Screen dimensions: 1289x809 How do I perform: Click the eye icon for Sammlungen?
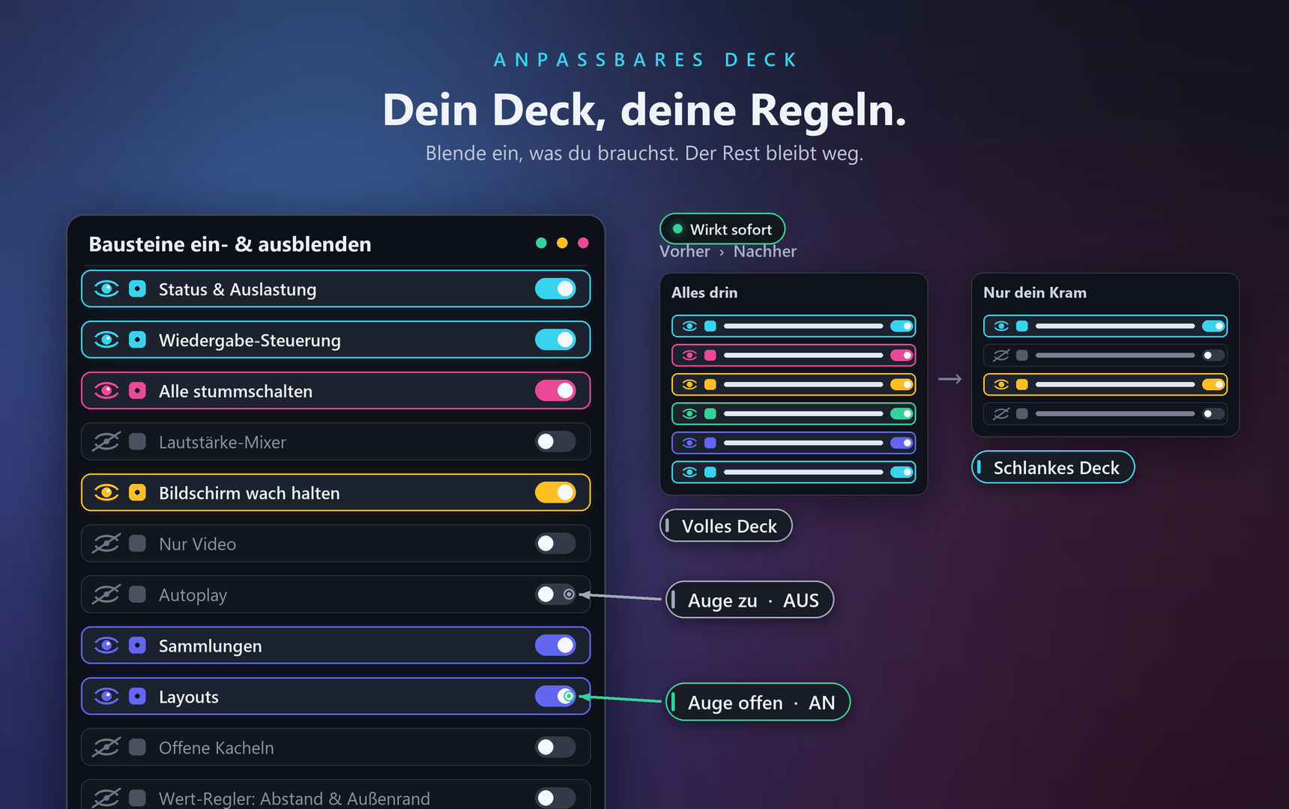pos(106,646)
